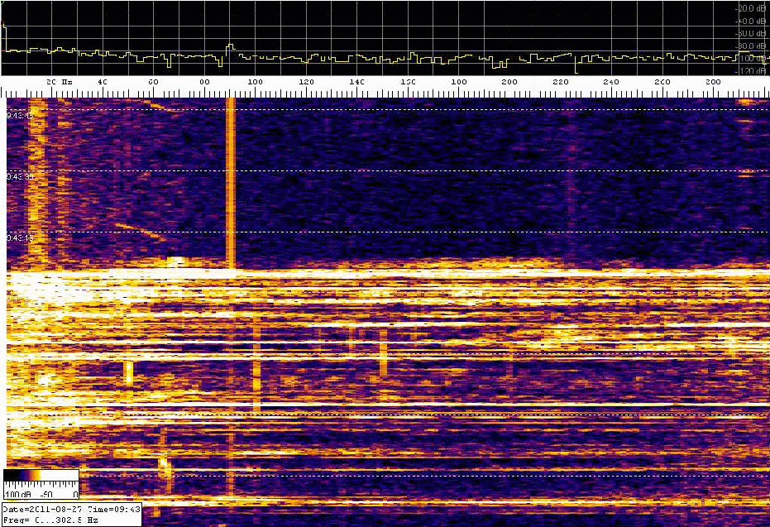Click the color palette gradient bar
The height and width of the screenshot is (527, 770).
pyautogui.click(x=41, y=476)
